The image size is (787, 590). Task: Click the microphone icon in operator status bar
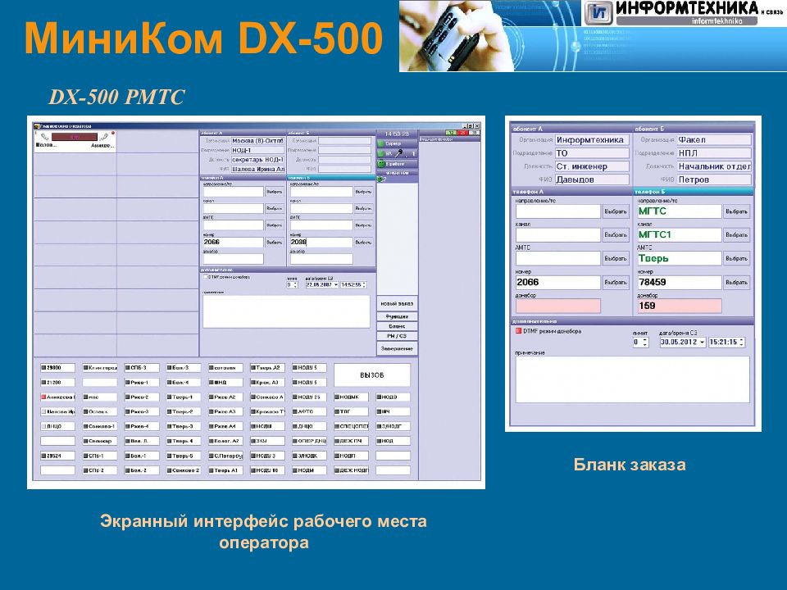(400, 153)
